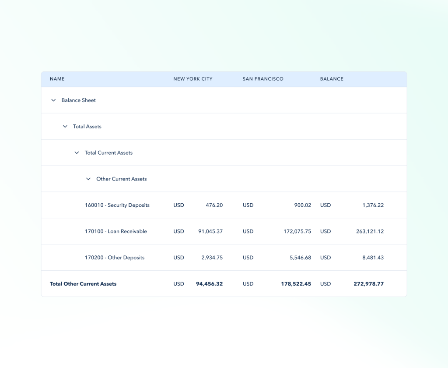
Task: Click the 1,376.22 balance value
Action: tap(373, 205)
